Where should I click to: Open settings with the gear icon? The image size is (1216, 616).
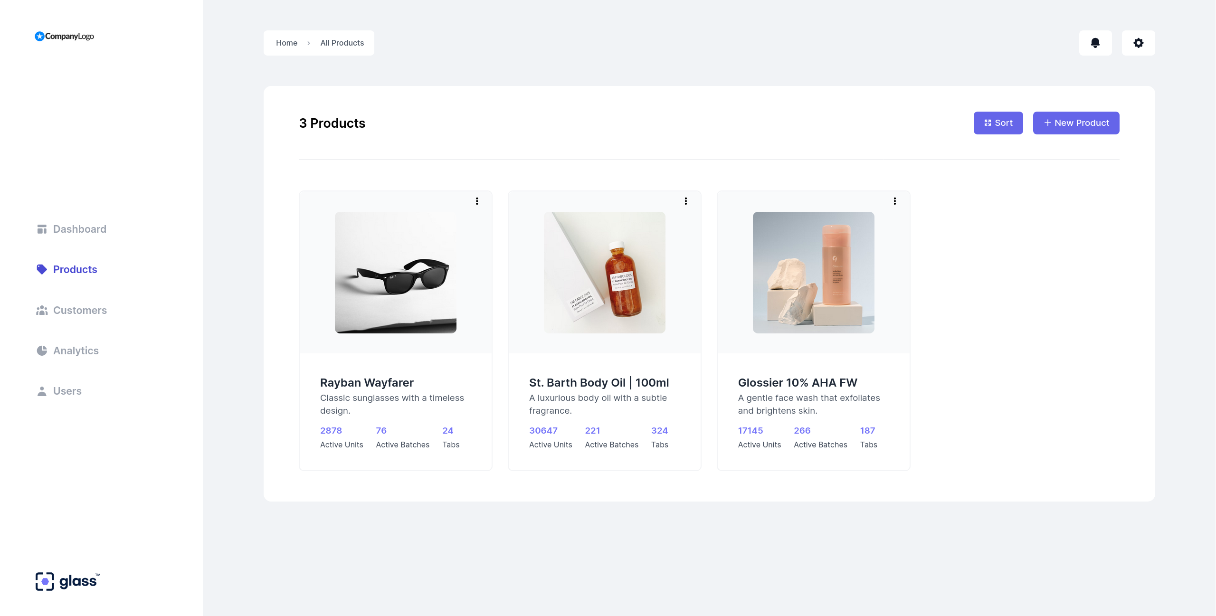coord(1138,43)
